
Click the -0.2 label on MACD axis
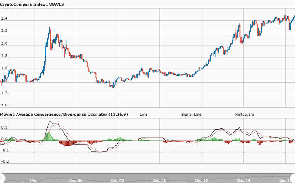[x=6, y=162]
